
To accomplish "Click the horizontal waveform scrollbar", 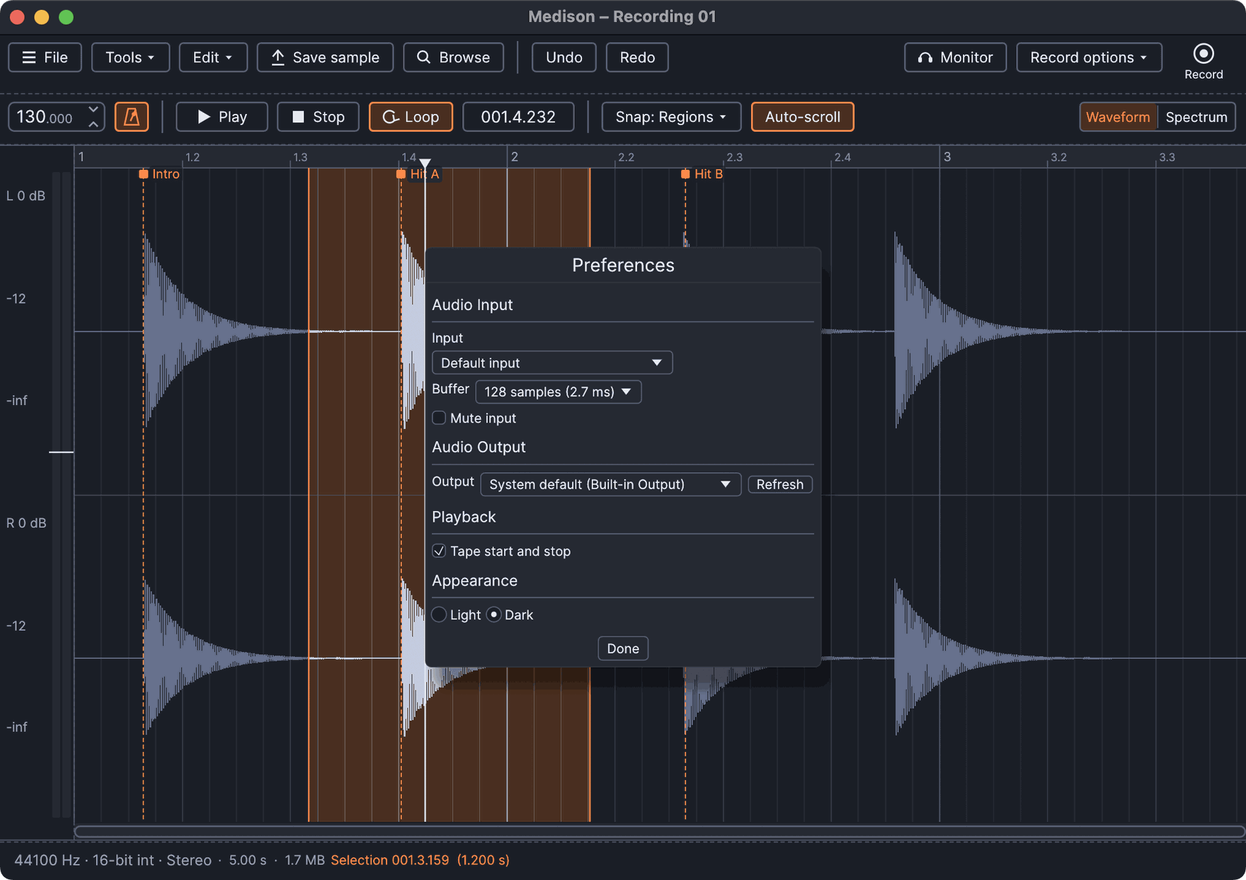I will click(x=660, y=831).
